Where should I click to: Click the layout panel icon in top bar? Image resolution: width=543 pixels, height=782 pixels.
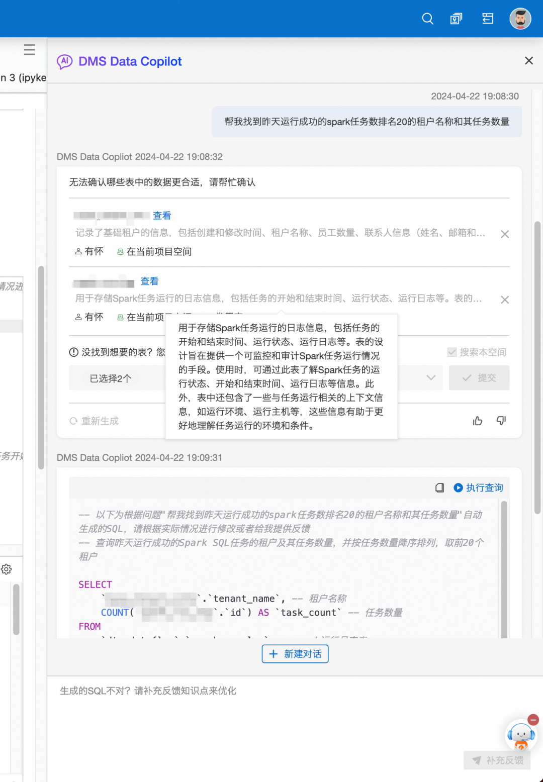[x=488, y=19]
